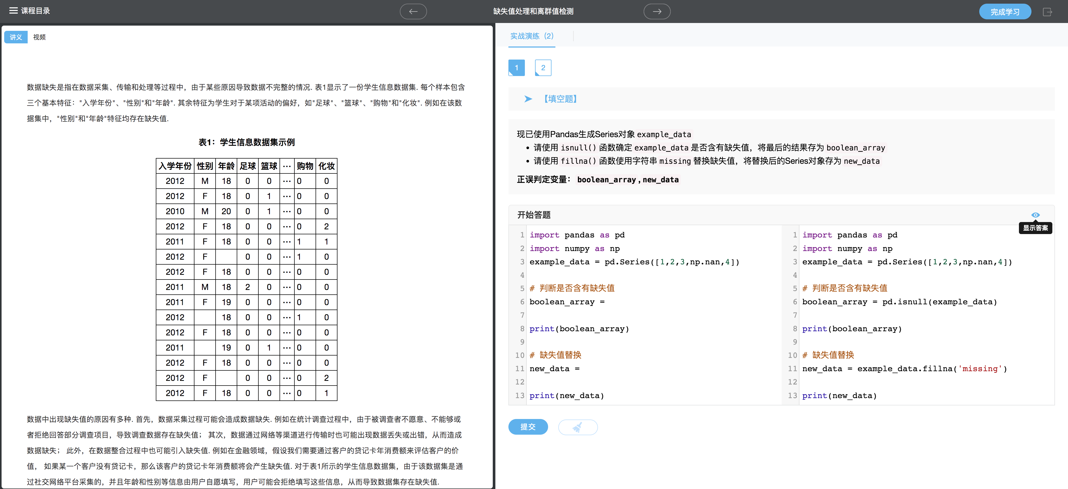The width and height of the screenshot is (1068, 489).
Task: Click import numpy line in left editor
Action: click(x=574, y=249)
